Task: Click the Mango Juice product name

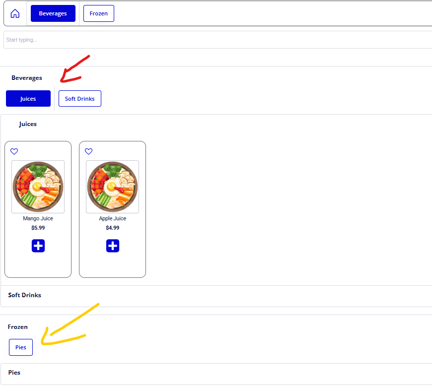Action: pos(38,218)
